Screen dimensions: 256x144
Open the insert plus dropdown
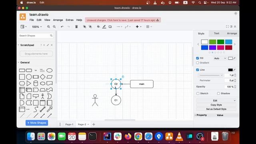click(139, 27)
